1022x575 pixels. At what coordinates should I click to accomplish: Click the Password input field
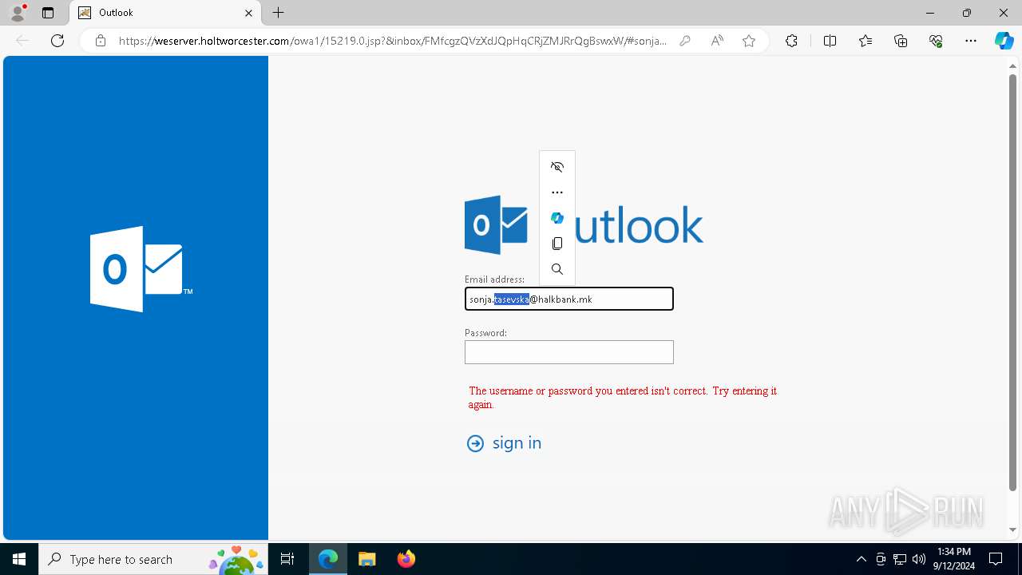point(569,352)
